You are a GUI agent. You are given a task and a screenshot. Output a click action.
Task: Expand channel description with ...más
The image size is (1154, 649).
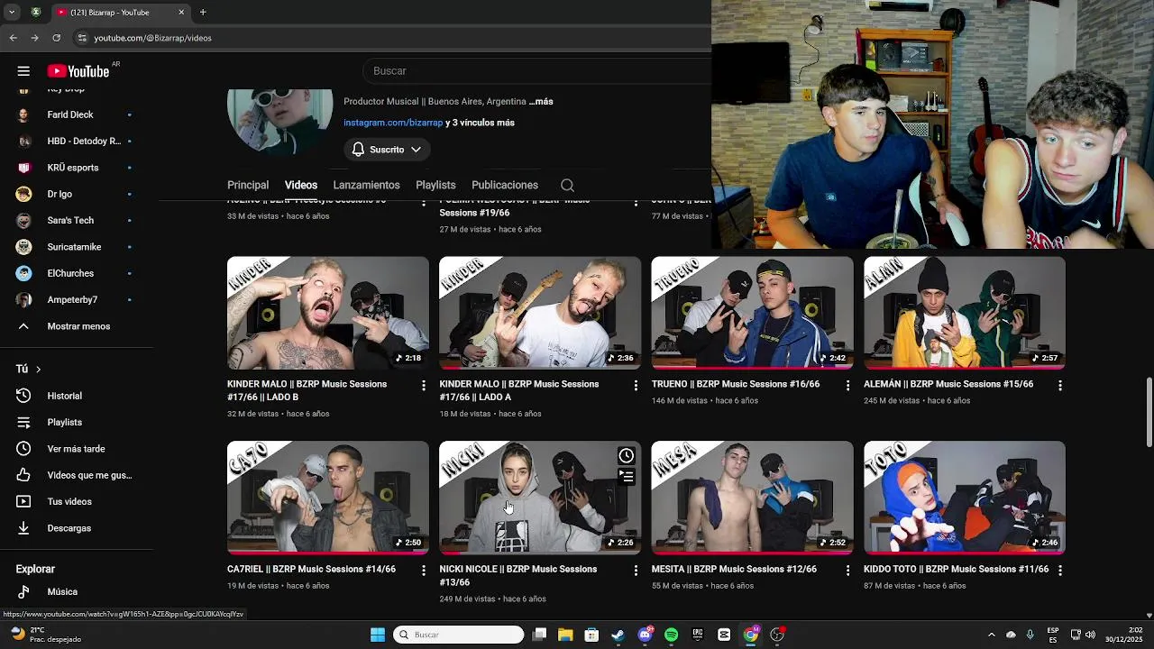(541, 102)
